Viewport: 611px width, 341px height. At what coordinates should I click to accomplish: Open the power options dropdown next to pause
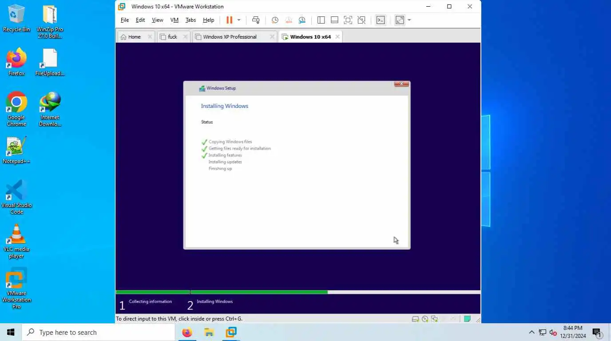click(x=239, y=20)
